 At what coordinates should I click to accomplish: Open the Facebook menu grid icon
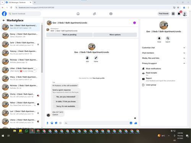pyautogui.click(x=173, y=14)
